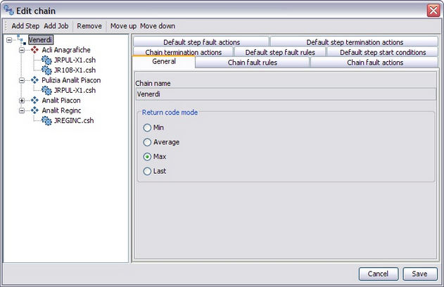444x287 pixels.
Task: Choose the Last return code mode
Action: point(147,171)
